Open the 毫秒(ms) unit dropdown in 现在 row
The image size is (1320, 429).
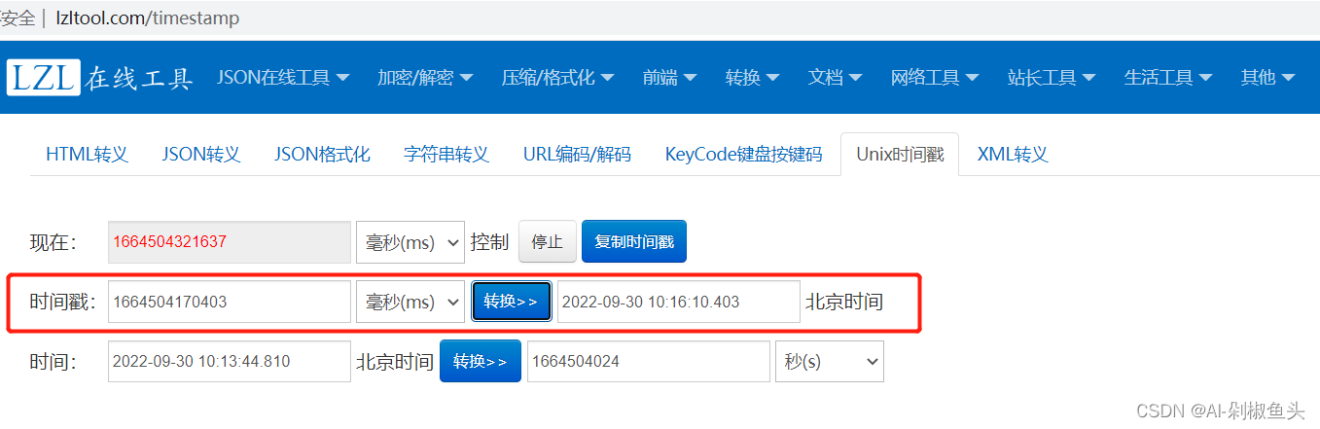[410, 242]
